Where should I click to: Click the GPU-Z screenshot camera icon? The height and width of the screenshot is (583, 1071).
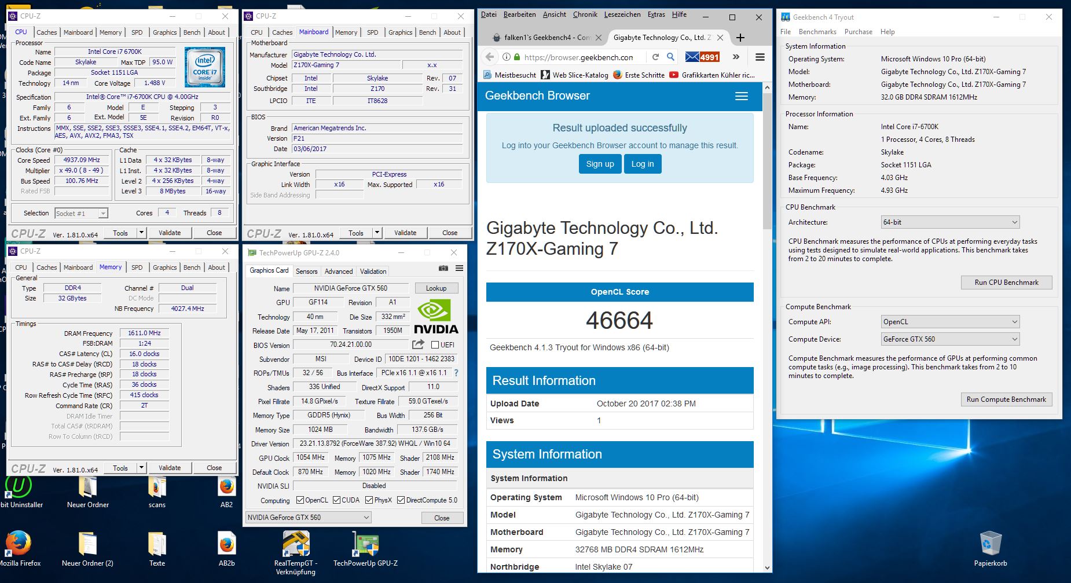pos(443,269)
